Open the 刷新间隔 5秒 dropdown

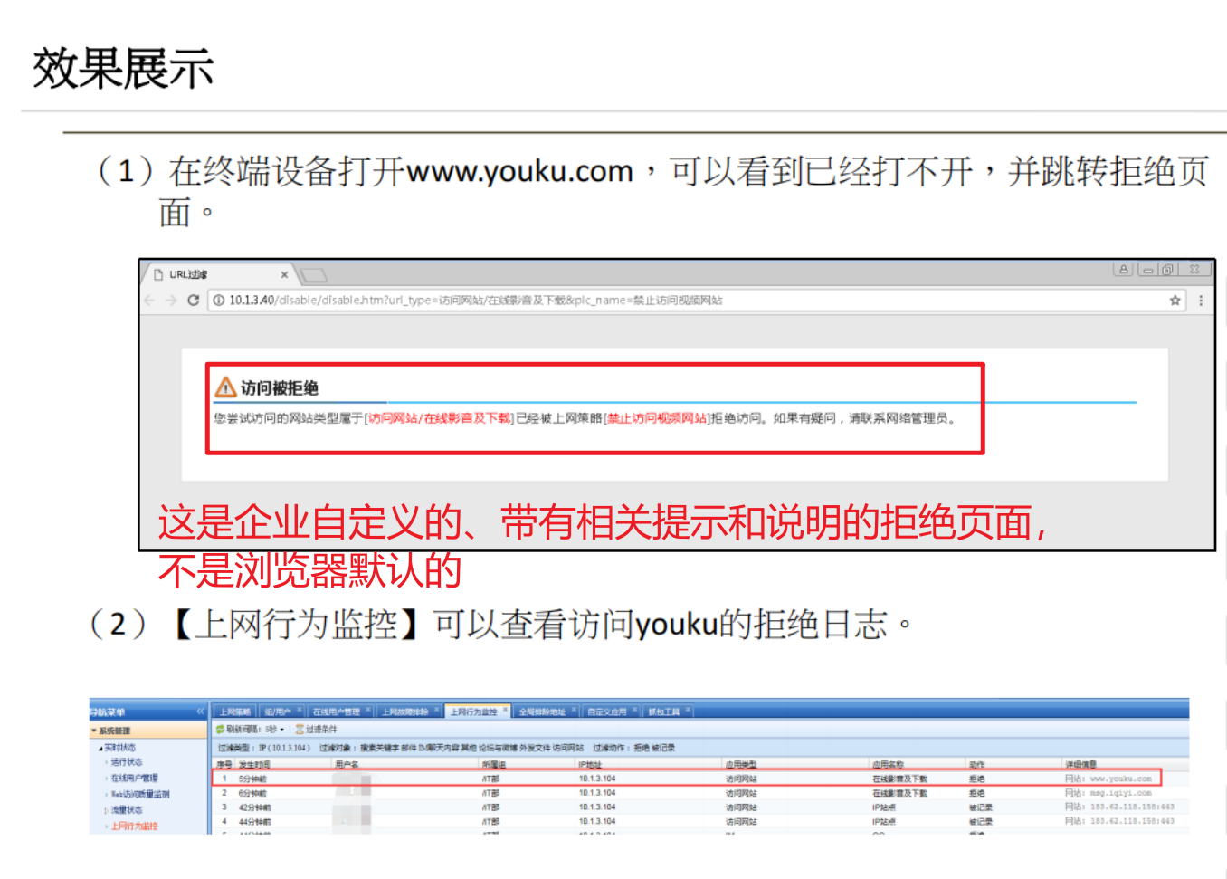(x=275, y=729)
